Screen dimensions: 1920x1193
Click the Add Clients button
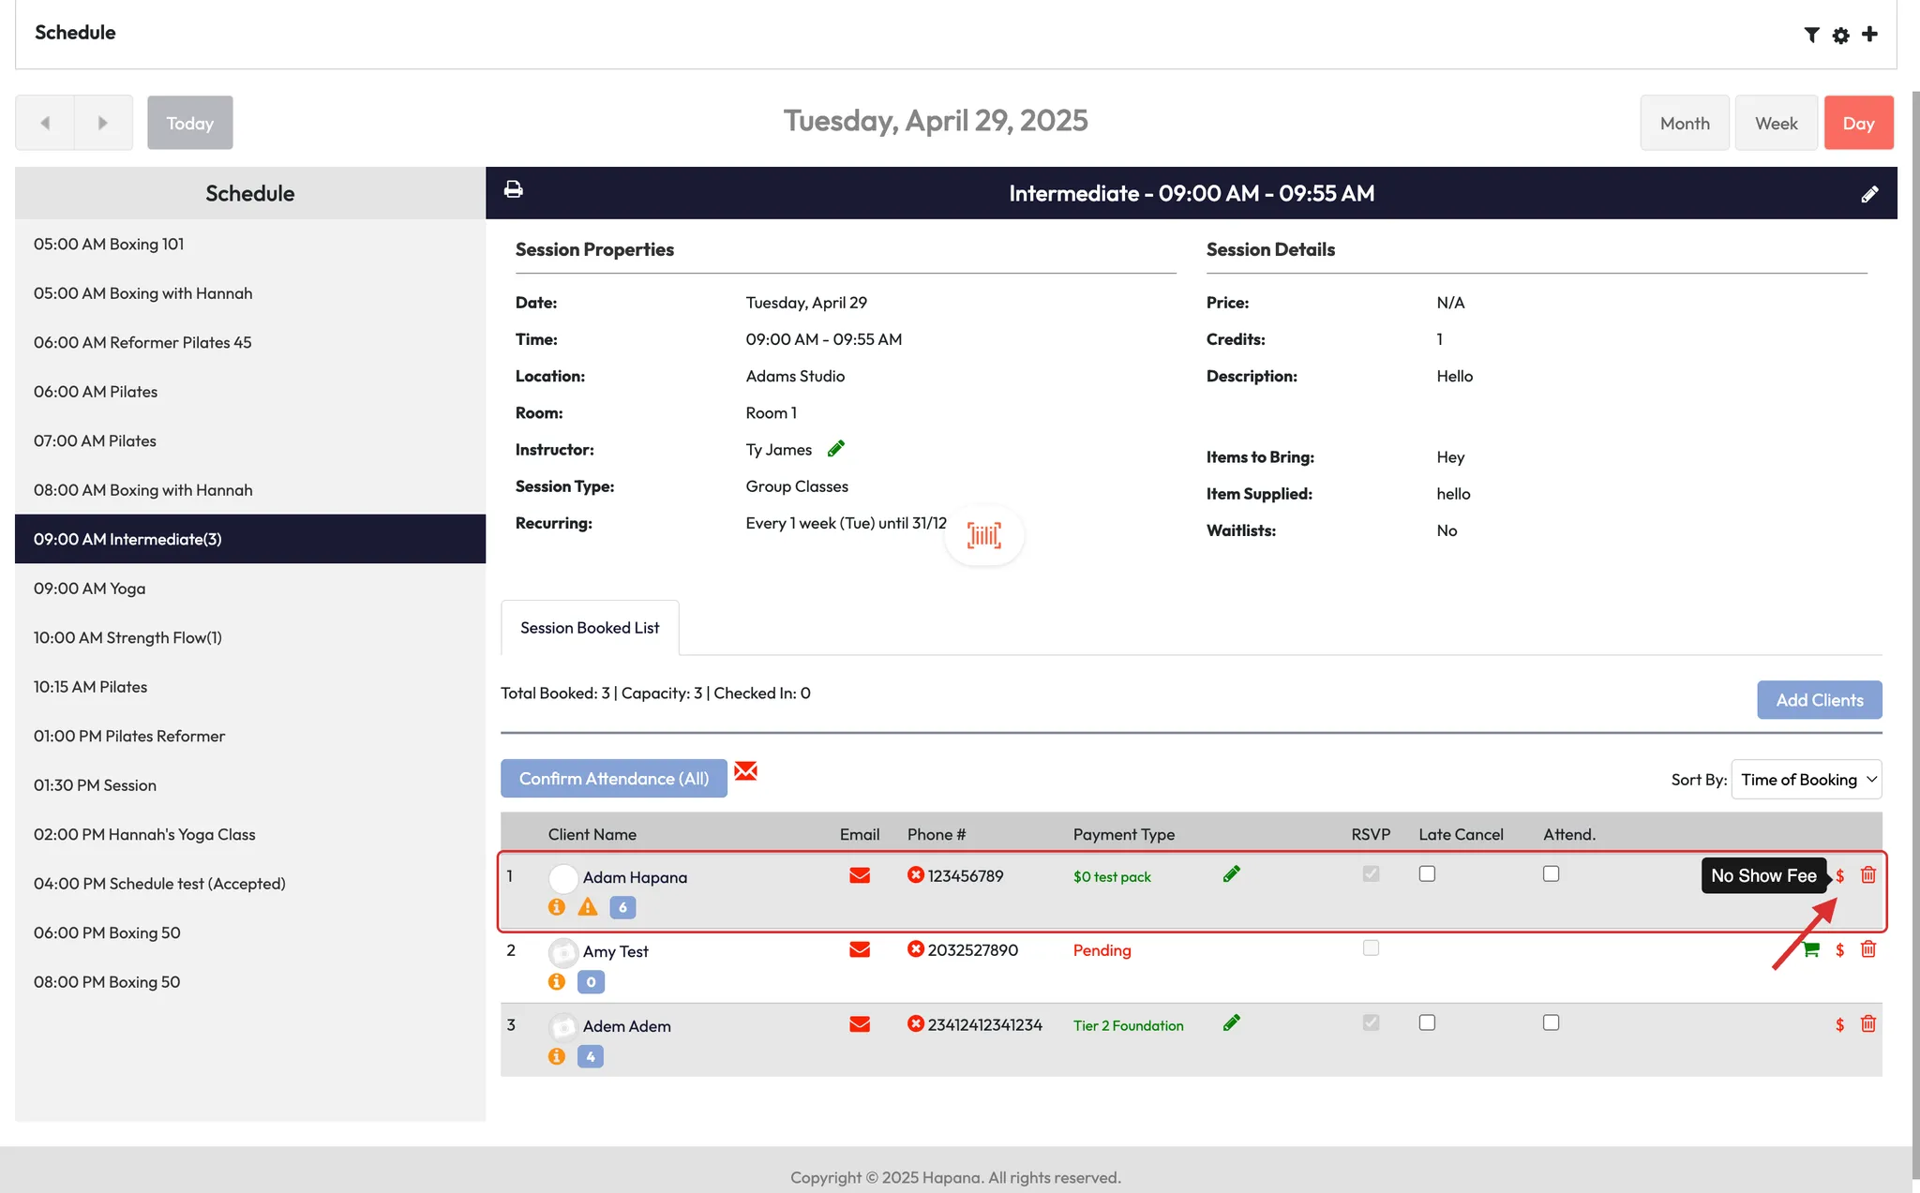point(1819,700)
